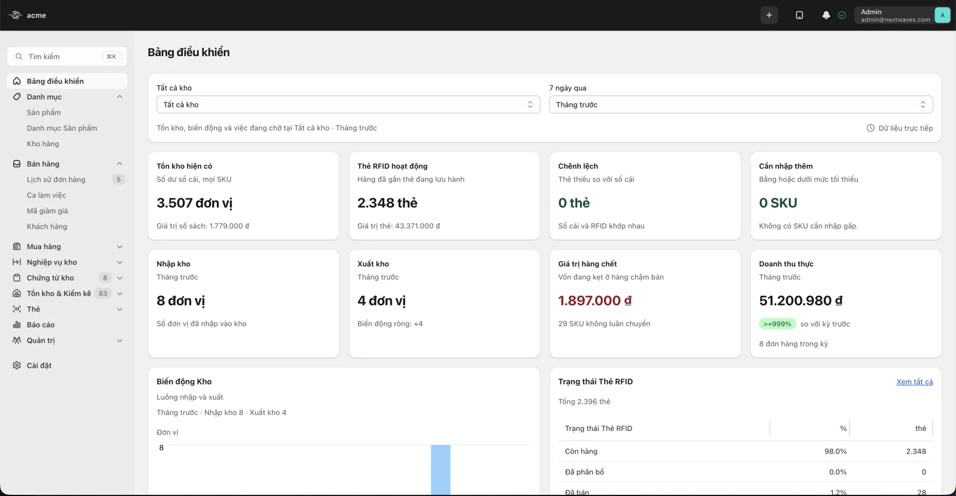Open Cài đặt via its gear icon
This screenshot has height=496, width=956.
pos(17,365)
